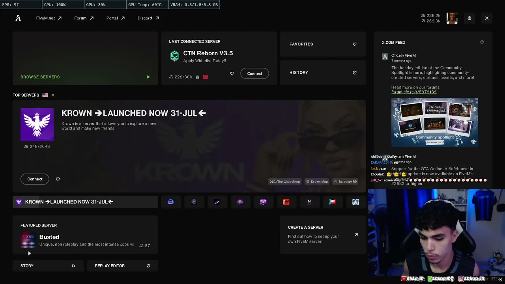Click the Krown Map tag
The image size is (505, 284).
[317, 181]
